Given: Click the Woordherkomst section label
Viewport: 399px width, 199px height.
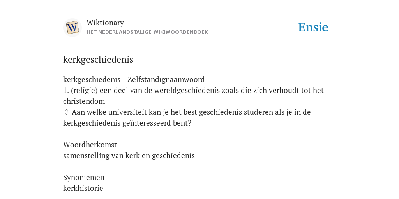Looking at the screenshot, I should [90, 145].
